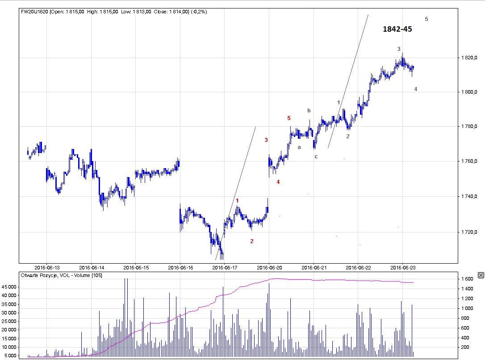Click the 1 740,0 price axis label
The image size is (485, 360).
[x=469, y=196]
